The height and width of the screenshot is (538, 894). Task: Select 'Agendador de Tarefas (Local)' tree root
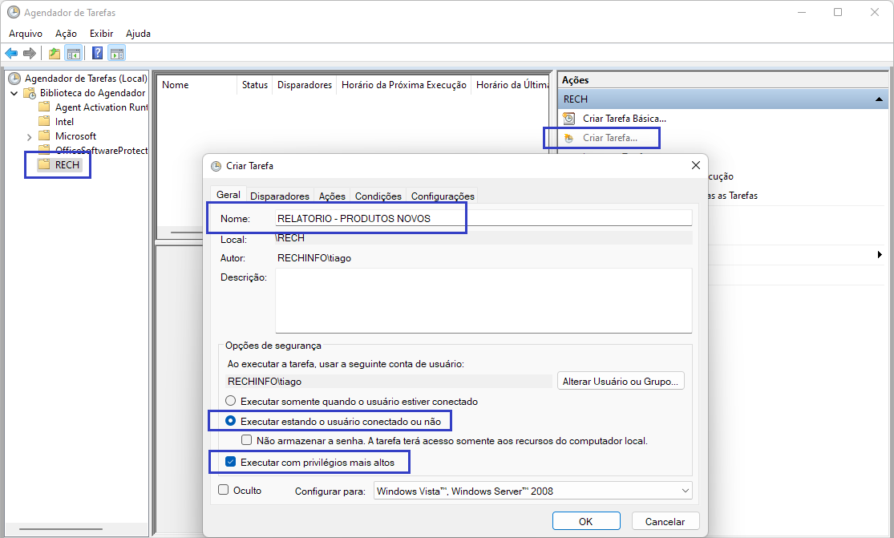click(86, 78)
